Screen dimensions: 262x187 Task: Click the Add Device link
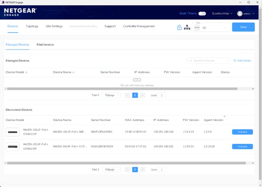[242, 61]
